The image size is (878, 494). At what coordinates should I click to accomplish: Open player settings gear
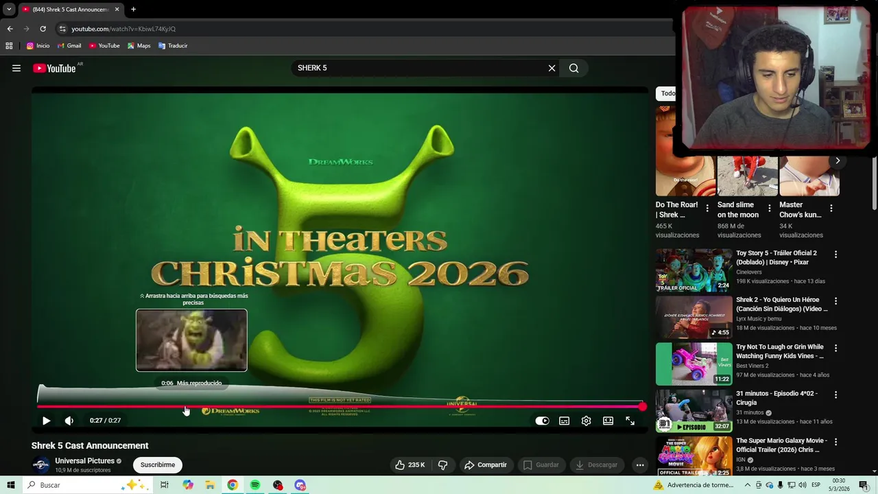[x=586, y=421]
